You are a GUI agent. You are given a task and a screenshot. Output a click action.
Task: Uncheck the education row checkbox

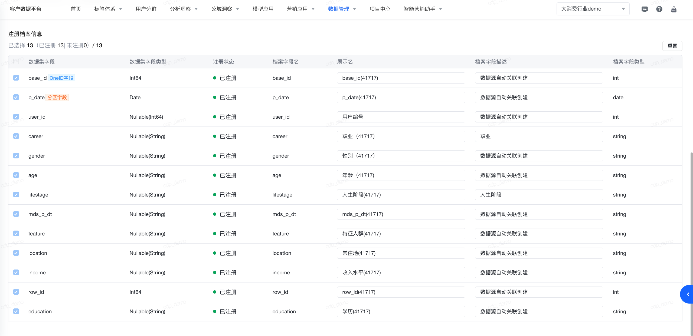(16, 311)
